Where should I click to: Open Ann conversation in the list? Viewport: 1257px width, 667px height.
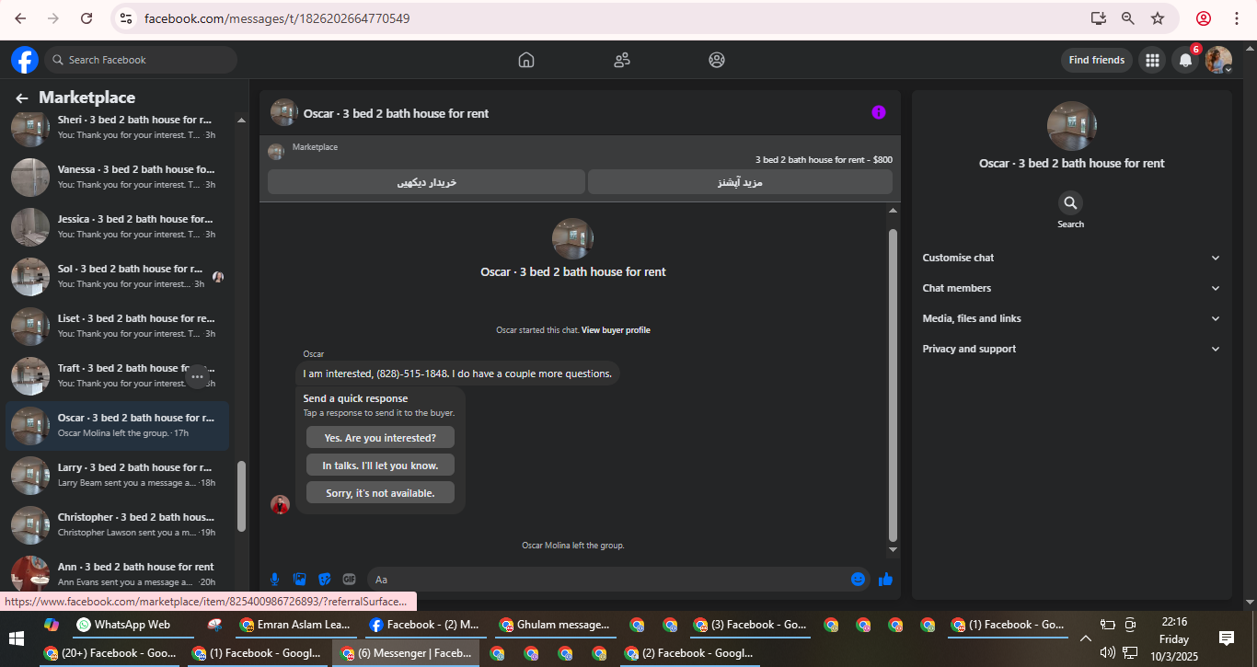tap(117, 574)
